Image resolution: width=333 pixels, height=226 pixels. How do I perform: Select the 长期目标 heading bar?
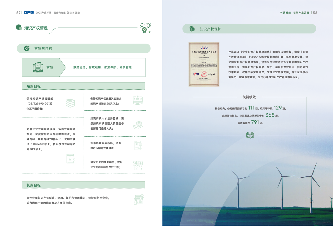[x=83, y=185]
